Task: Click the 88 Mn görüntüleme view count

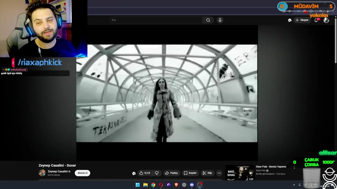Action: coord(265,174)
